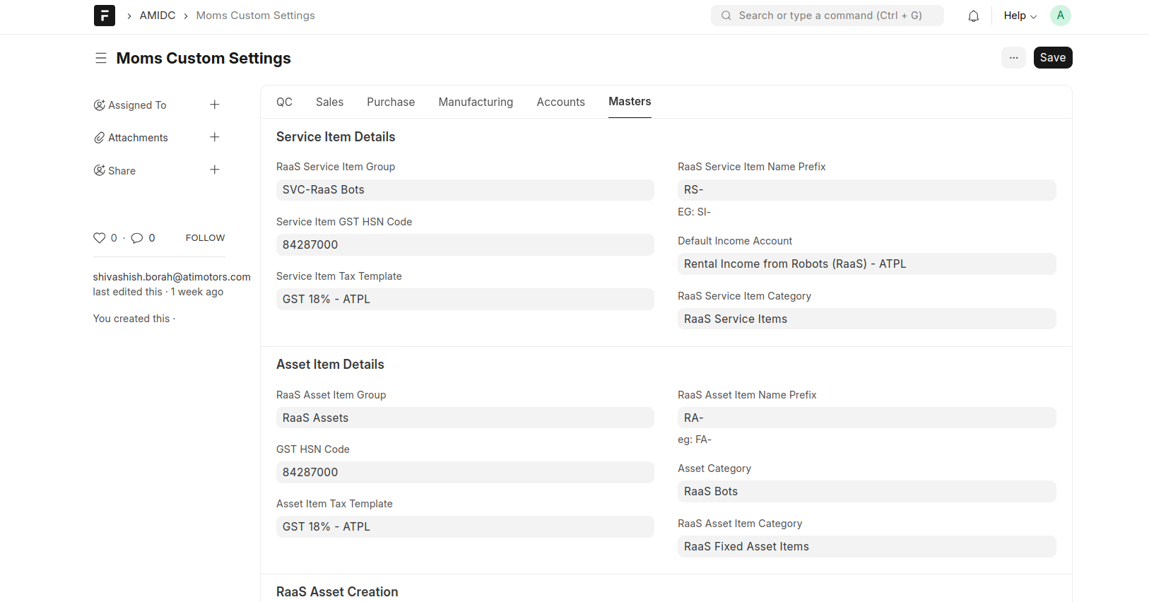This screenshot has height=602, width=1149.
Task: Open comments via the speech bubble icon
Action: 137,238
